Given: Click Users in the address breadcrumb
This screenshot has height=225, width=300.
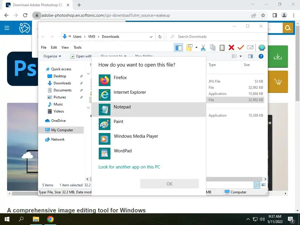Looking at the screenshot, I should point(77,37).
